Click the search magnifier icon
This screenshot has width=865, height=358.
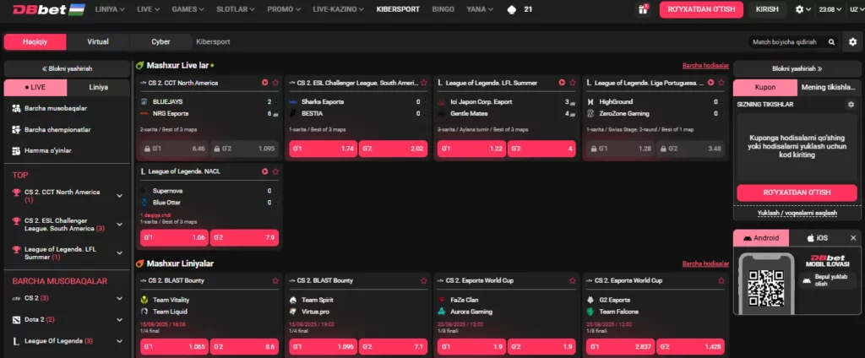pos(831,42)
